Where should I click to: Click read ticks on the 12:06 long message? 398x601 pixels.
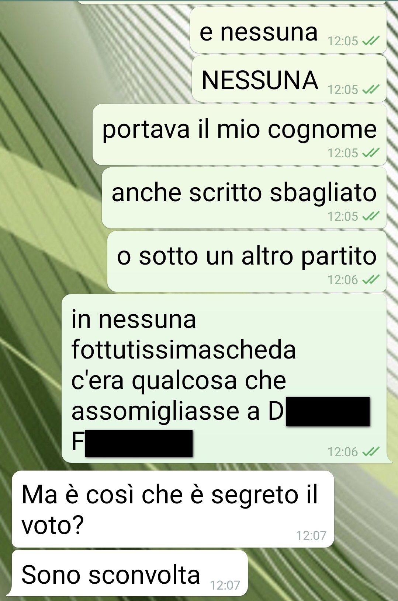(x=371, y=452)
